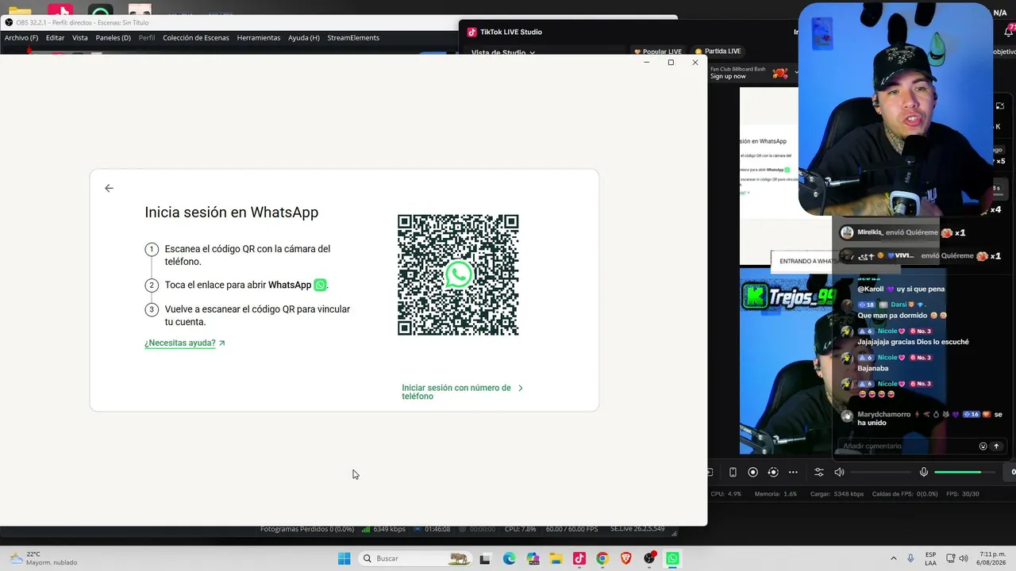Click the WhatsApp logo in the QR code
This screenshot has height=571, width=1016.
tap(458, 274)
